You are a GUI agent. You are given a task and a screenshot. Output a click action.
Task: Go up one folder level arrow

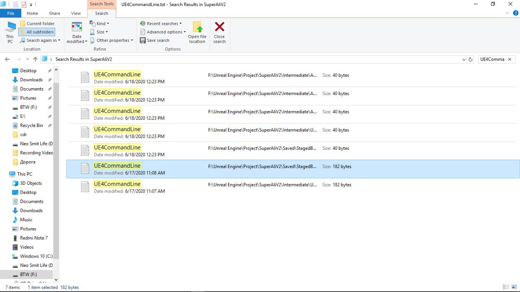click(35, 59)
